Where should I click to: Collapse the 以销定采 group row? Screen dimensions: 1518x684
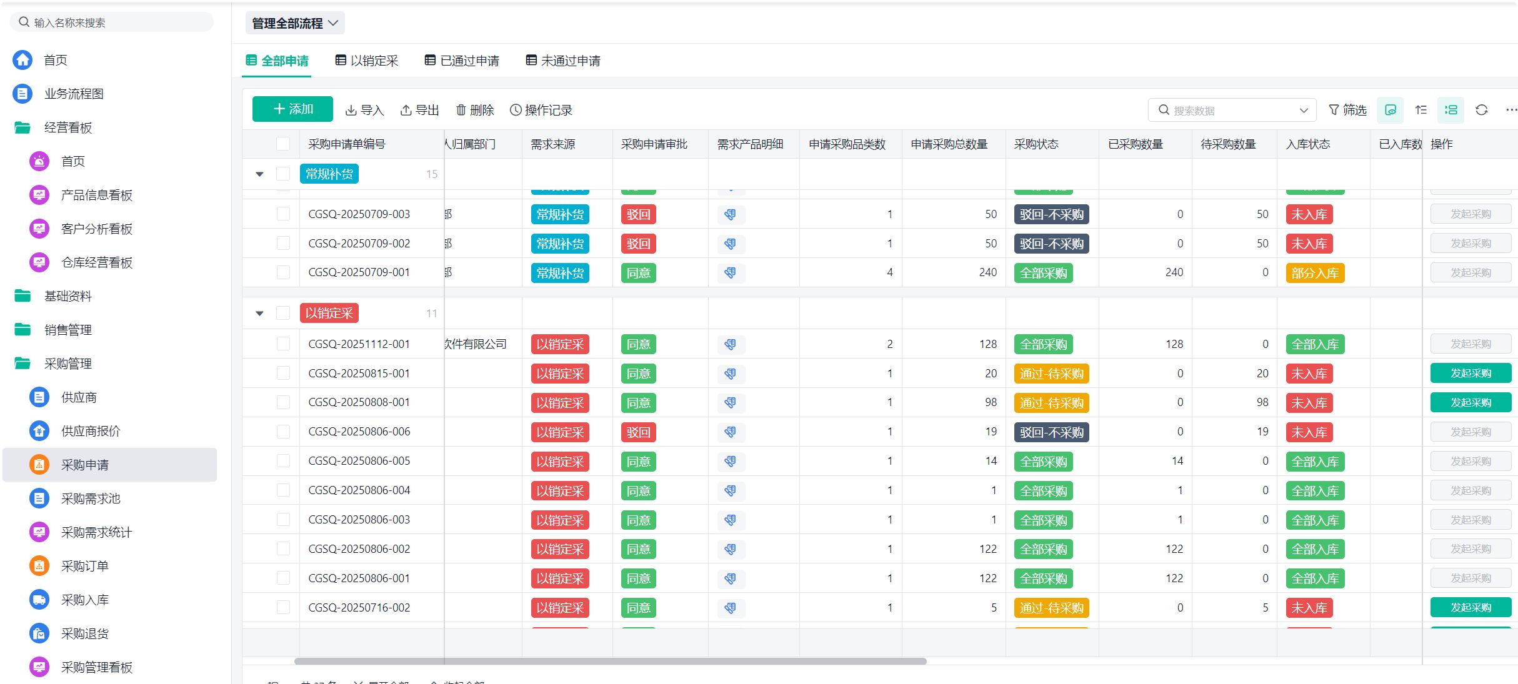pyautogui.click(x=259, y=314)
